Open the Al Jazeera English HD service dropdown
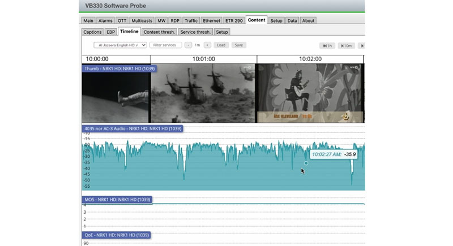 pyautogui.click(x=120, y=45)
